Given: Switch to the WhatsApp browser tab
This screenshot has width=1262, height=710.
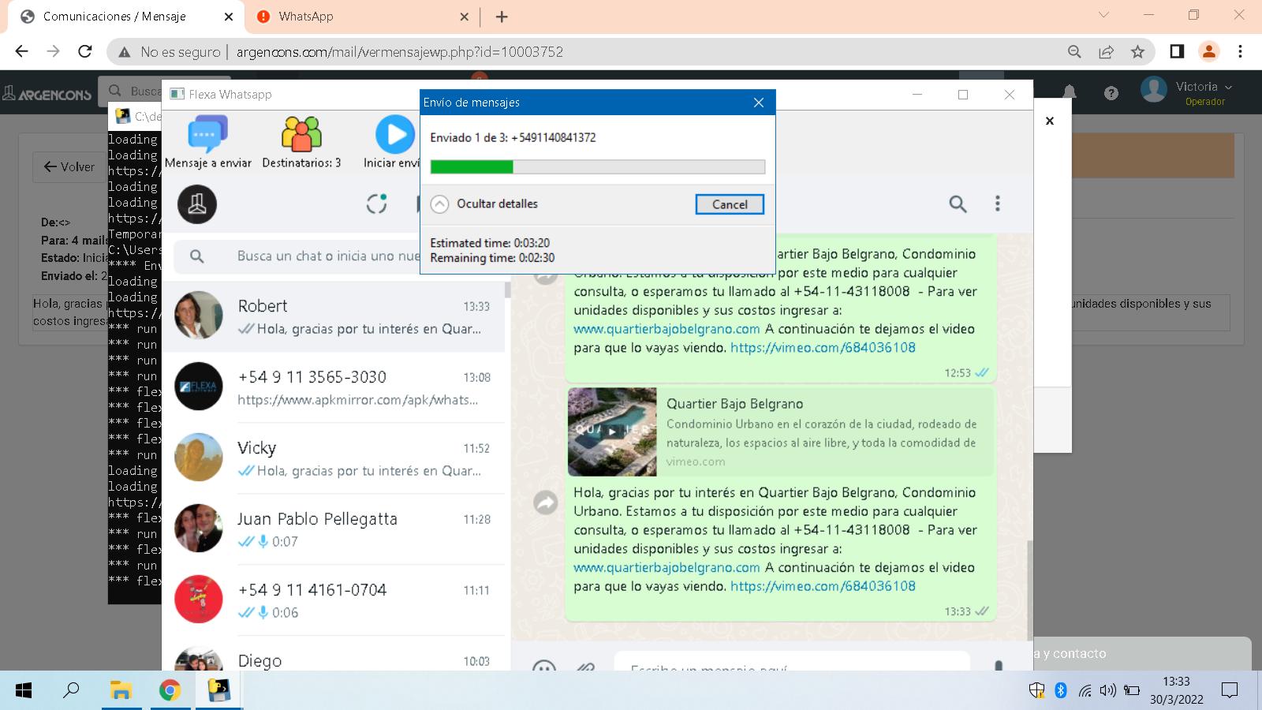Looking at the screenshot, I should pyautogui.click(x=363, y=17).
